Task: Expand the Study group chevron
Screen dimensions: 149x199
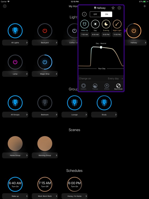Action: click(116, 115)
